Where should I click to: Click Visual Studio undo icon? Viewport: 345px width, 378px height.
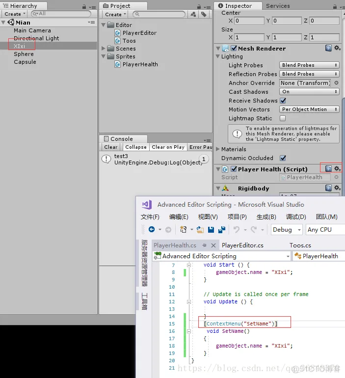(237, 229)
